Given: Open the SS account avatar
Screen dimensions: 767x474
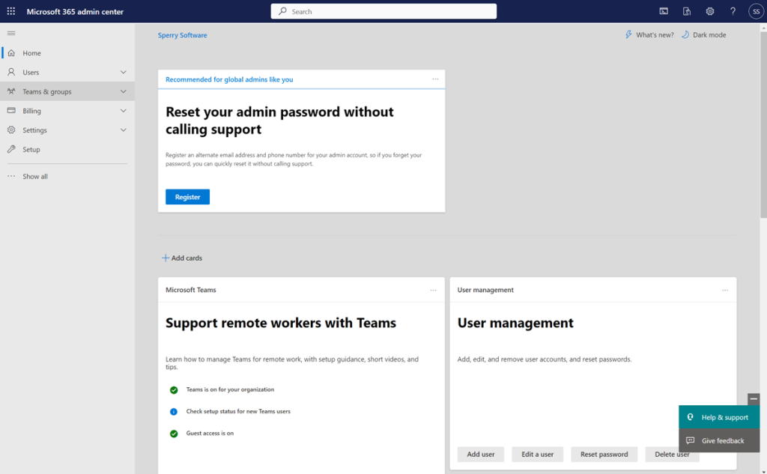Looking at the screenshot, I should [x=756, y=11].
